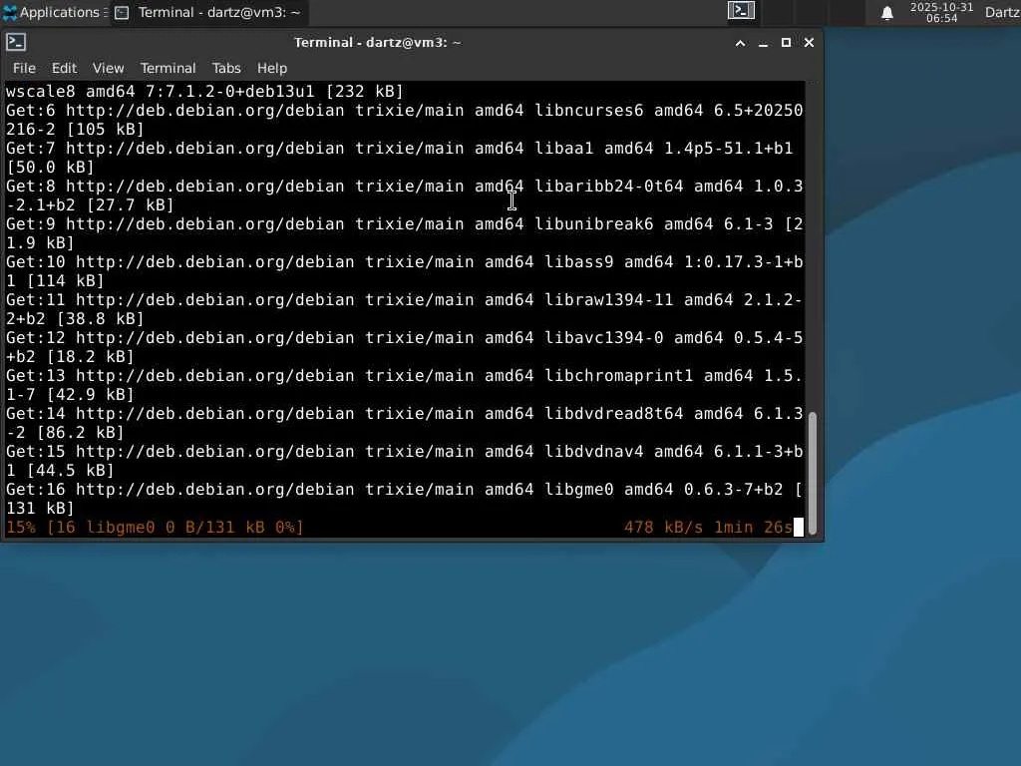Open the terminal launcher icon in the top panel
This screenshot has height=766, width=1021.
(x=741, y=11)
